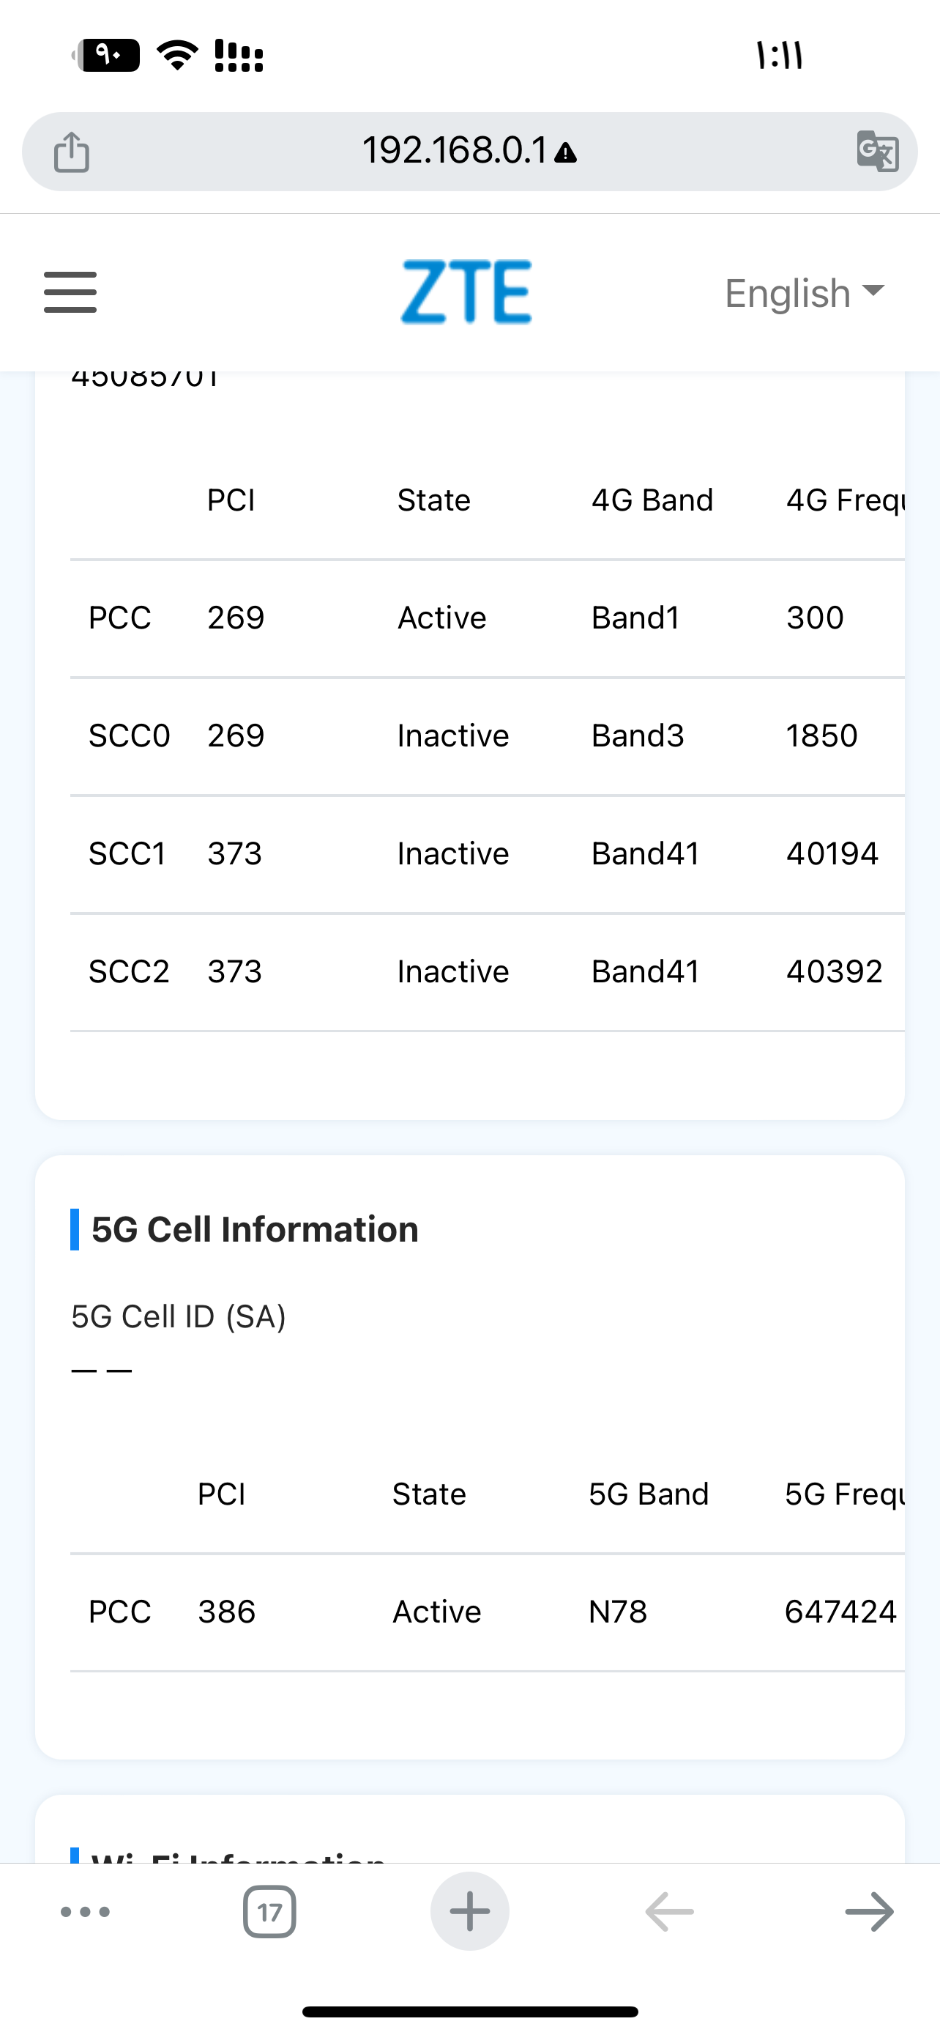Tap the 5G Cell Information heading

(x=254, y=1229)
